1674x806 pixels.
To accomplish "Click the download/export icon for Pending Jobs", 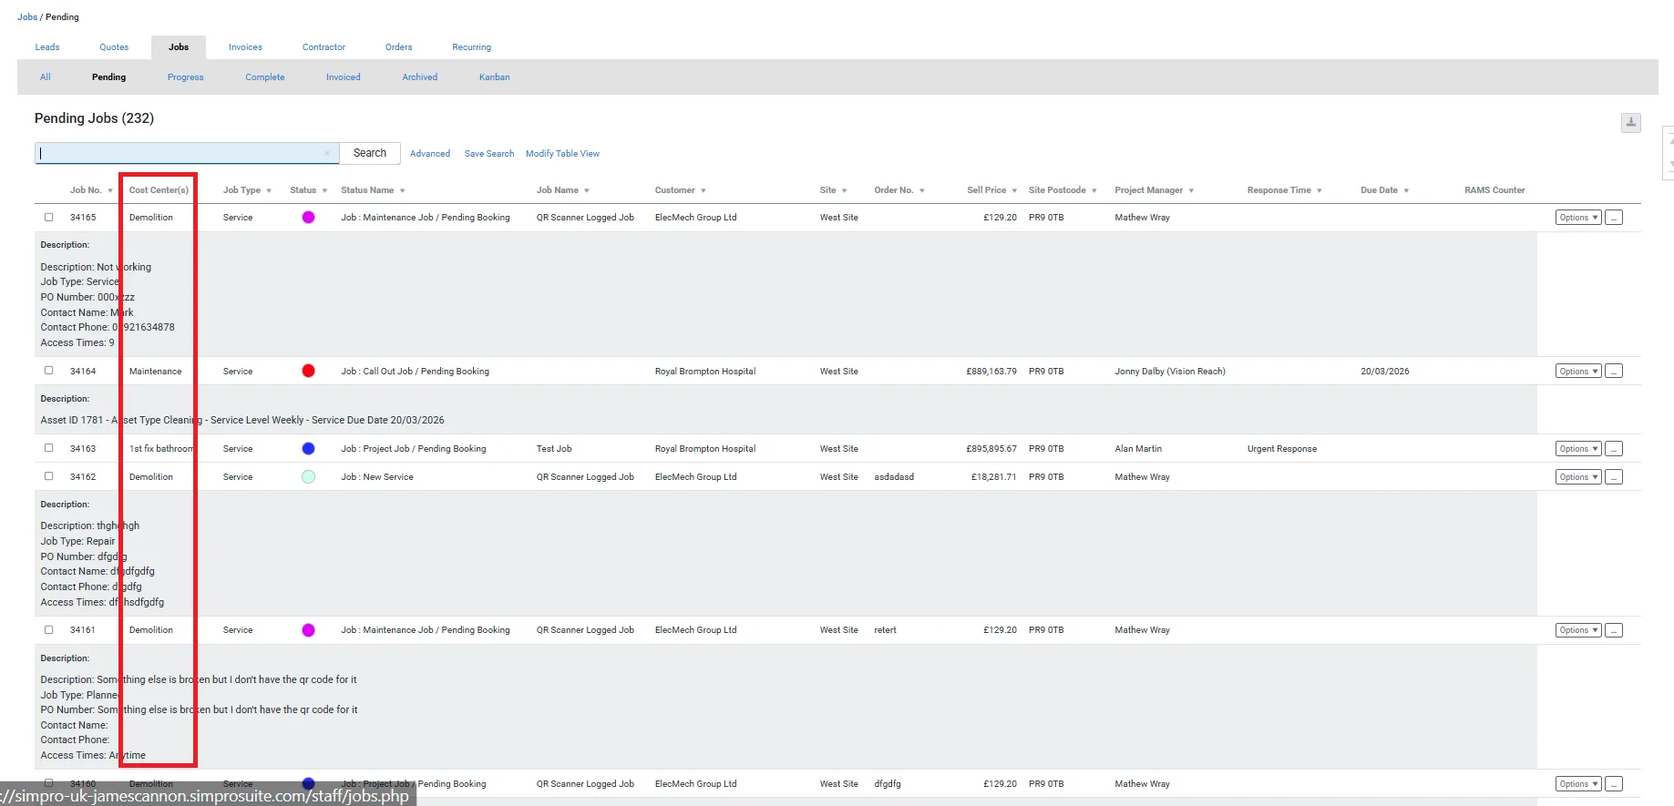I will [1630, 122].
